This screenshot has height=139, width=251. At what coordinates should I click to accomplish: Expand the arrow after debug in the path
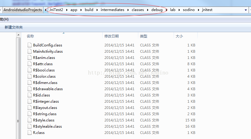click(x=166, y=10)
